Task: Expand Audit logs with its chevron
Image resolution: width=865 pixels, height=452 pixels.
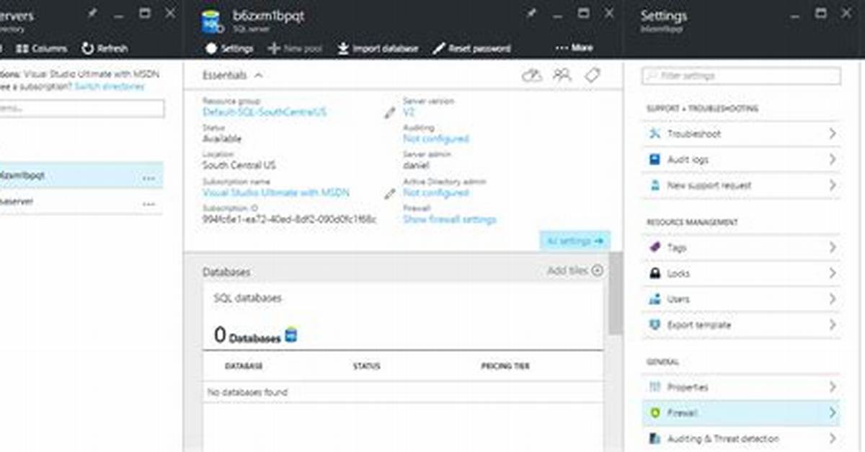Action: (x=832, y=159)
